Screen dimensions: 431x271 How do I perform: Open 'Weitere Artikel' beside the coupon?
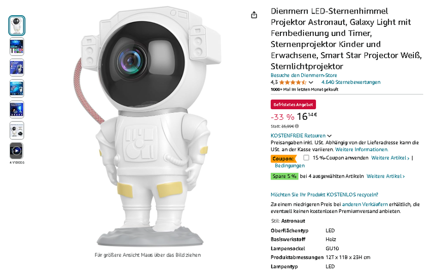(x=390, y=158)
